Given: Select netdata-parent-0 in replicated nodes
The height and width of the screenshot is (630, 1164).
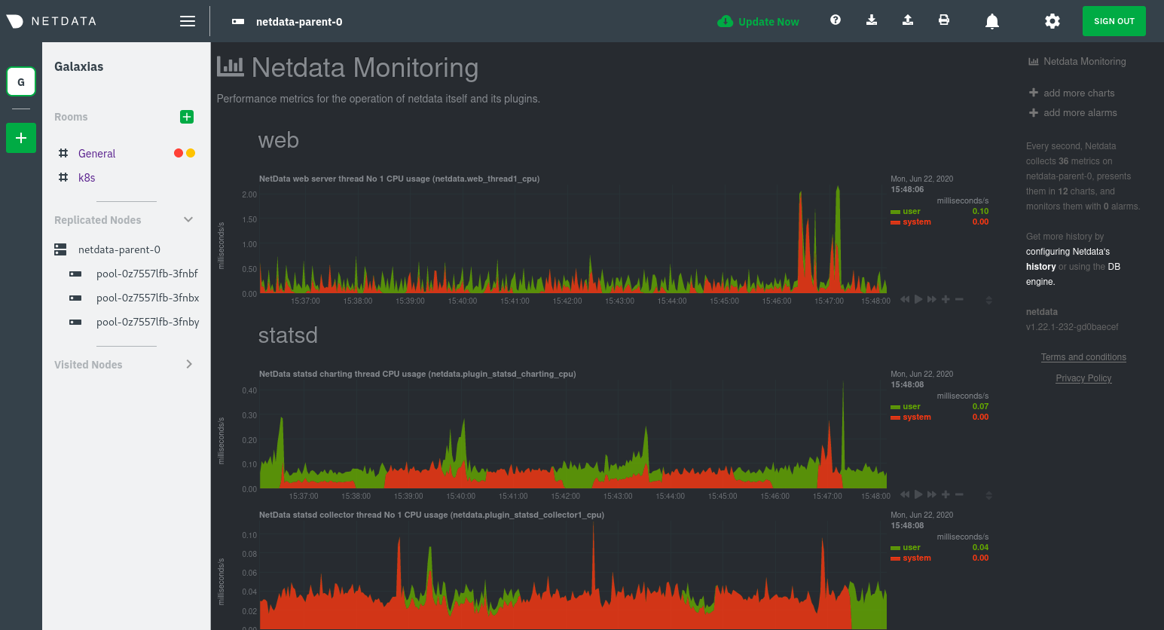Looking at the screenshot, I should 119,249.
